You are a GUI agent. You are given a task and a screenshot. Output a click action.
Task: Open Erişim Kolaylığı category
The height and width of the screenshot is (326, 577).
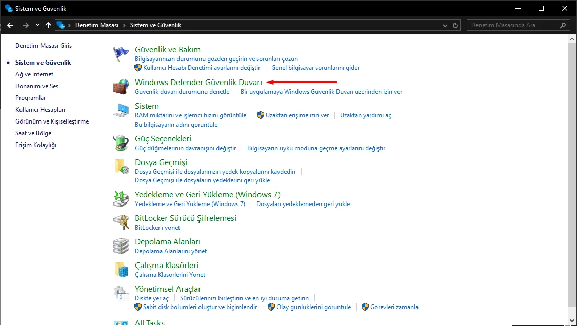click(36, 145)
